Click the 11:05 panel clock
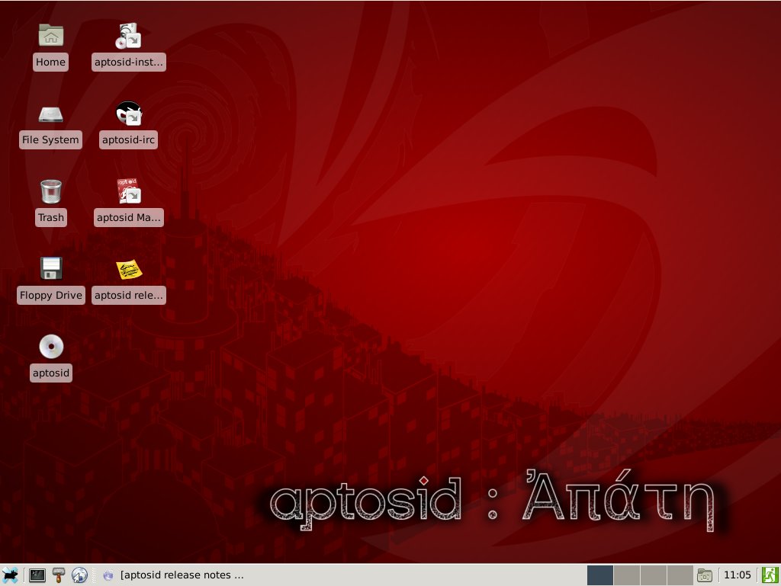781x586 pixels. (x=738, y=575)
